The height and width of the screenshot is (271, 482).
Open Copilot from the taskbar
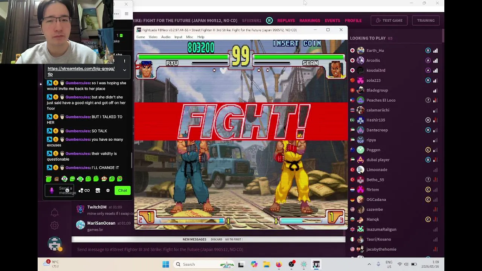tap(254, 264)
